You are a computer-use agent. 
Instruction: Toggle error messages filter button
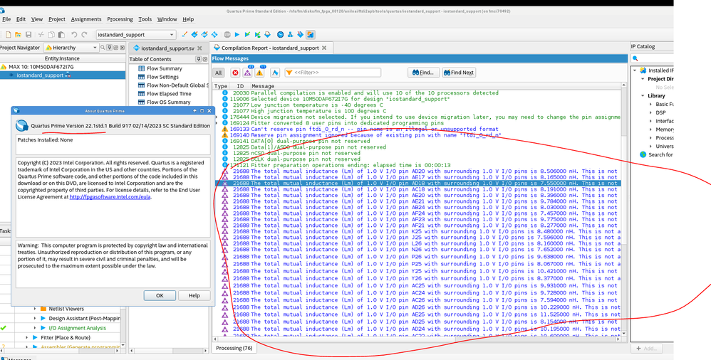(x=235, y=73)
